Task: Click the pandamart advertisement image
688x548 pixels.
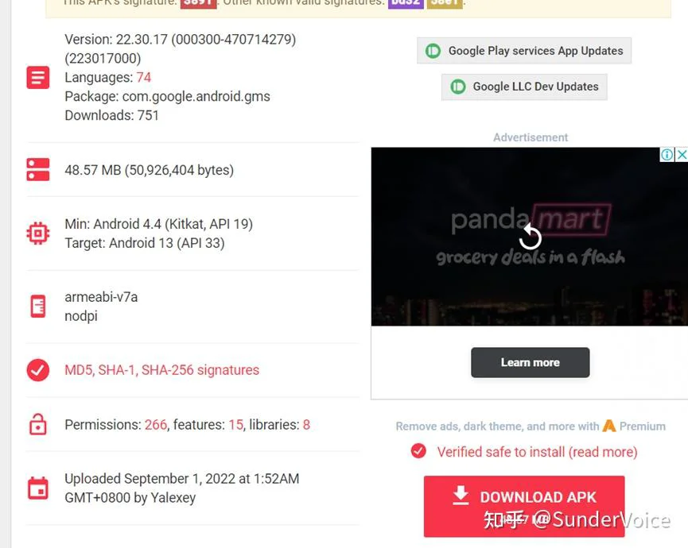Action: pyautogui.click(x=530, y=237)
